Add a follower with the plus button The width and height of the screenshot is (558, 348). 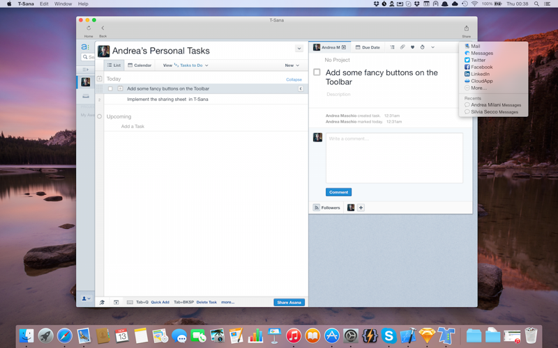pyautogui.click(x=361, y=207)
